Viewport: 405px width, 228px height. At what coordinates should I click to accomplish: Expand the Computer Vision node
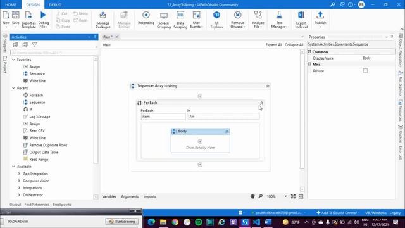pyautogui.click(x=19, y=180)
